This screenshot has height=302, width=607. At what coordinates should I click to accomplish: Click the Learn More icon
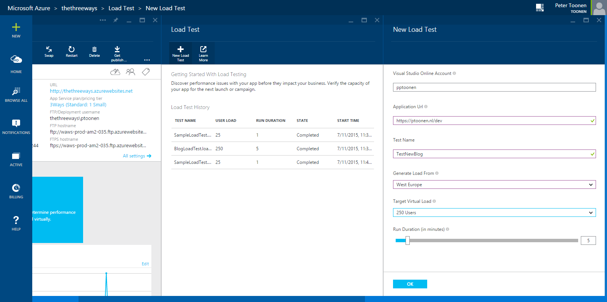tap(203, 49)
